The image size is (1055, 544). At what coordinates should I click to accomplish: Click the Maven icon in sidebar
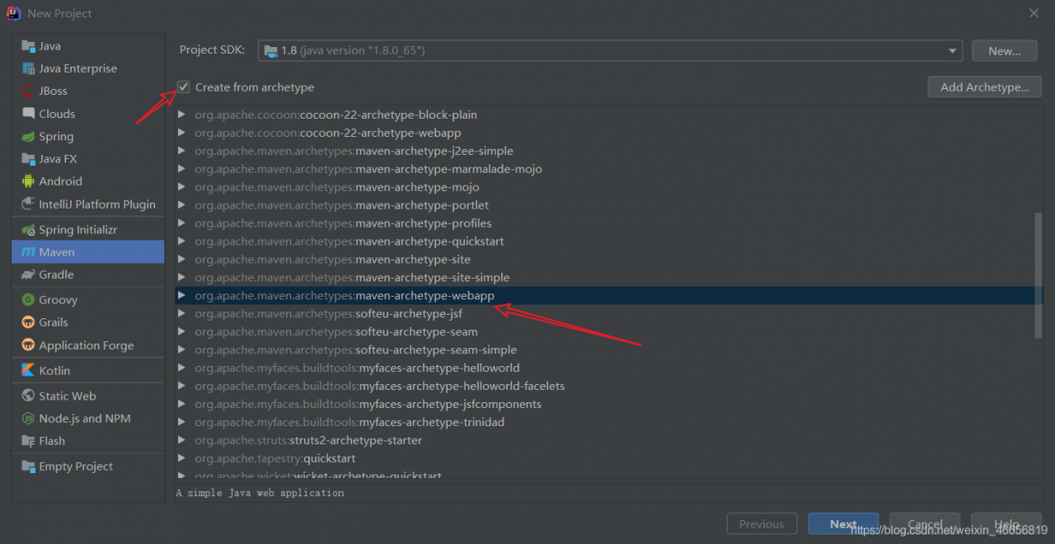click(x=28, y=252)
